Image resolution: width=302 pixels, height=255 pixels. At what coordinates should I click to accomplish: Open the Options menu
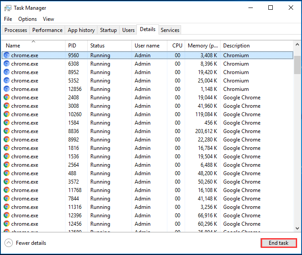(27, 19)
